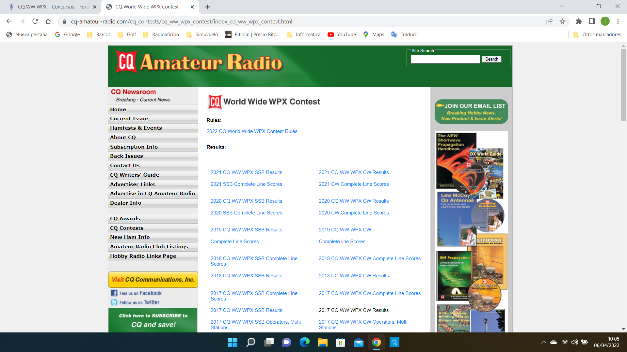
Task: Close the CQ World Wide WPX Contest tab
Action: point(192,7)
